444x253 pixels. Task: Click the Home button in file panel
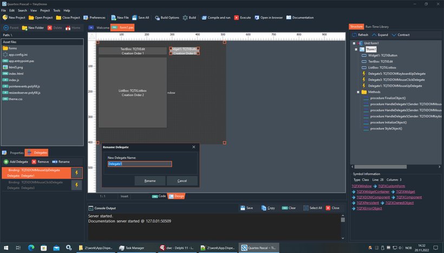(73, 28)
